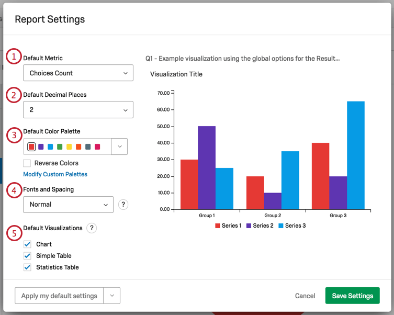The width and height of the screenshot is (394, 315).
Task: Click Cancel to dismiss Report Settings
Action: point(305,296)
